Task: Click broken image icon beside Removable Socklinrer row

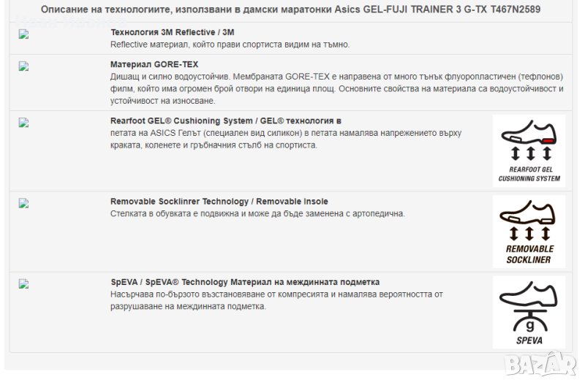Action: coord(23,203)
